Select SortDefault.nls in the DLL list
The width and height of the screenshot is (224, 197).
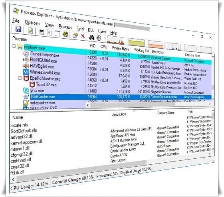click(x=24, y=131)
